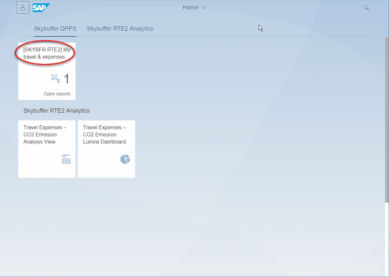
Task: Click the airplane-dollar travel icon on tile
Action: (x=55, y=79)
